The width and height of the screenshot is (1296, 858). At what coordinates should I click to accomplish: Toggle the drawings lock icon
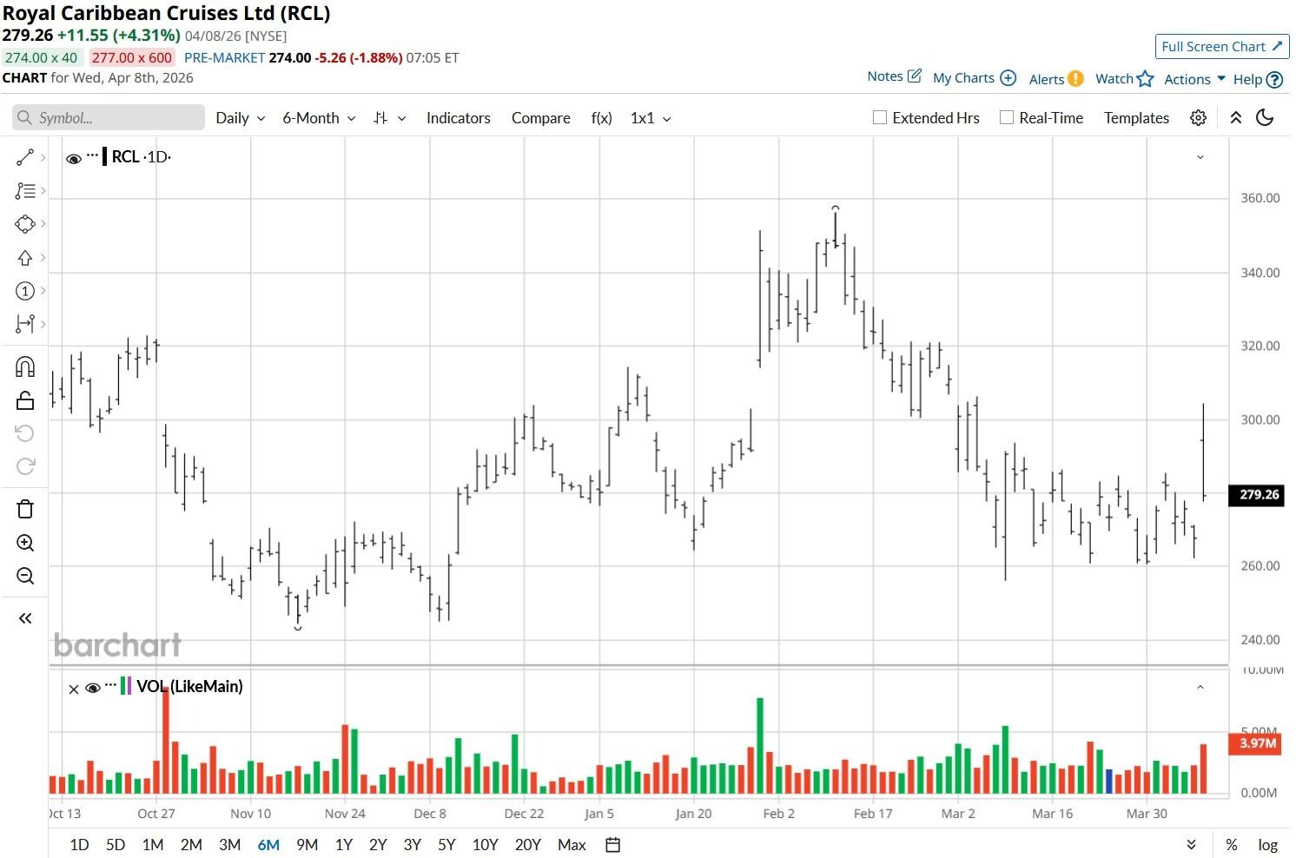click(x=25, y=400)
